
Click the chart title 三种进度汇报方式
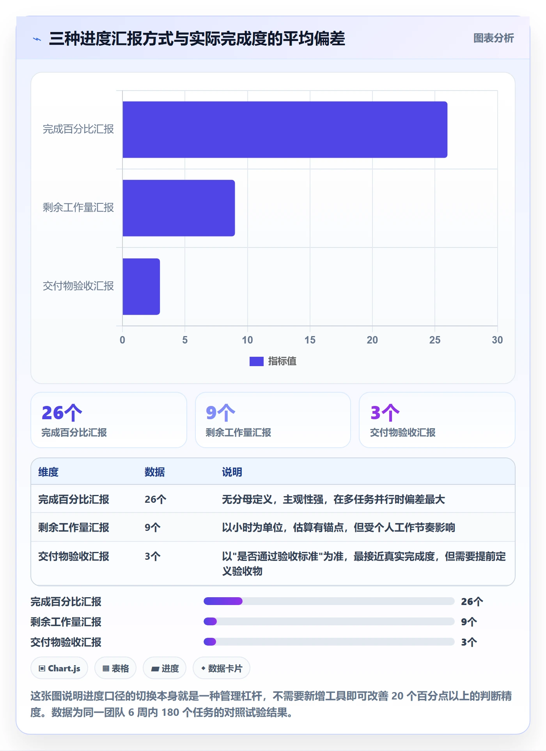point(197,39)
